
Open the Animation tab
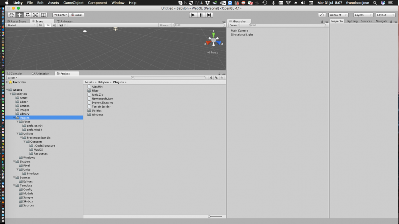(41, 73)
